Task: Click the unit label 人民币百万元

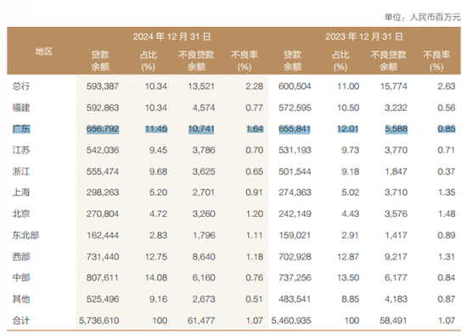Action: point(435,17)
